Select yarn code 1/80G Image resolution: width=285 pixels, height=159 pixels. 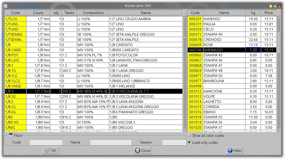(x=16, y=127)
